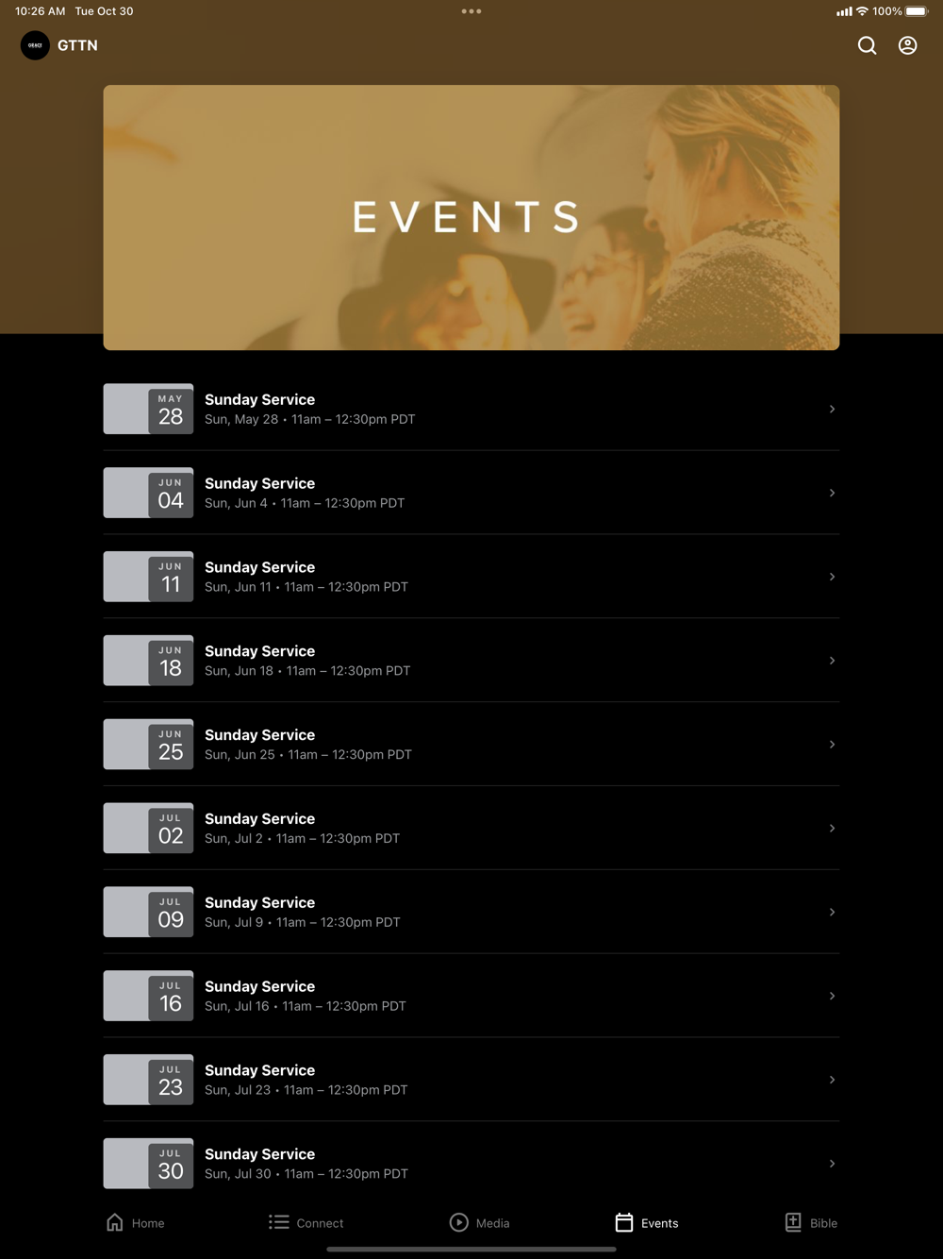
Task: Tap the EVENTS banner image
Action: click(x=471, y=218)
